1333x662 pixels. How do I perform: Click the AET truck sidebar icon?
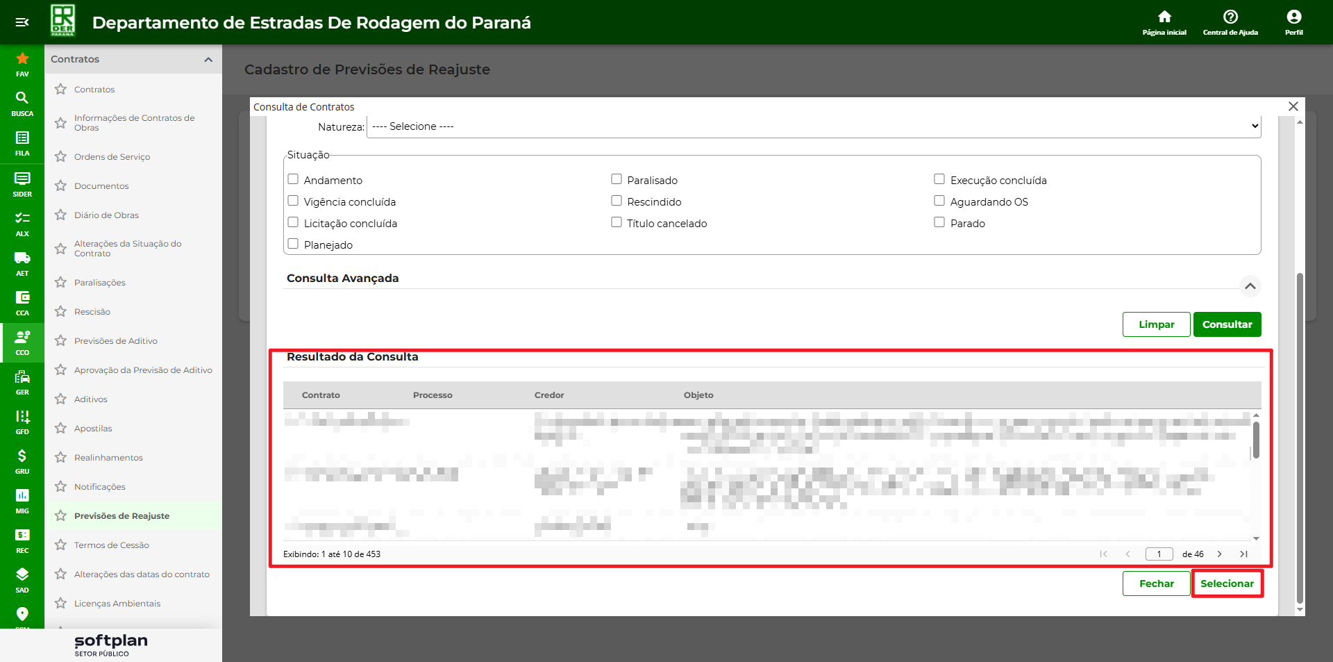click(x=22, y=263)
